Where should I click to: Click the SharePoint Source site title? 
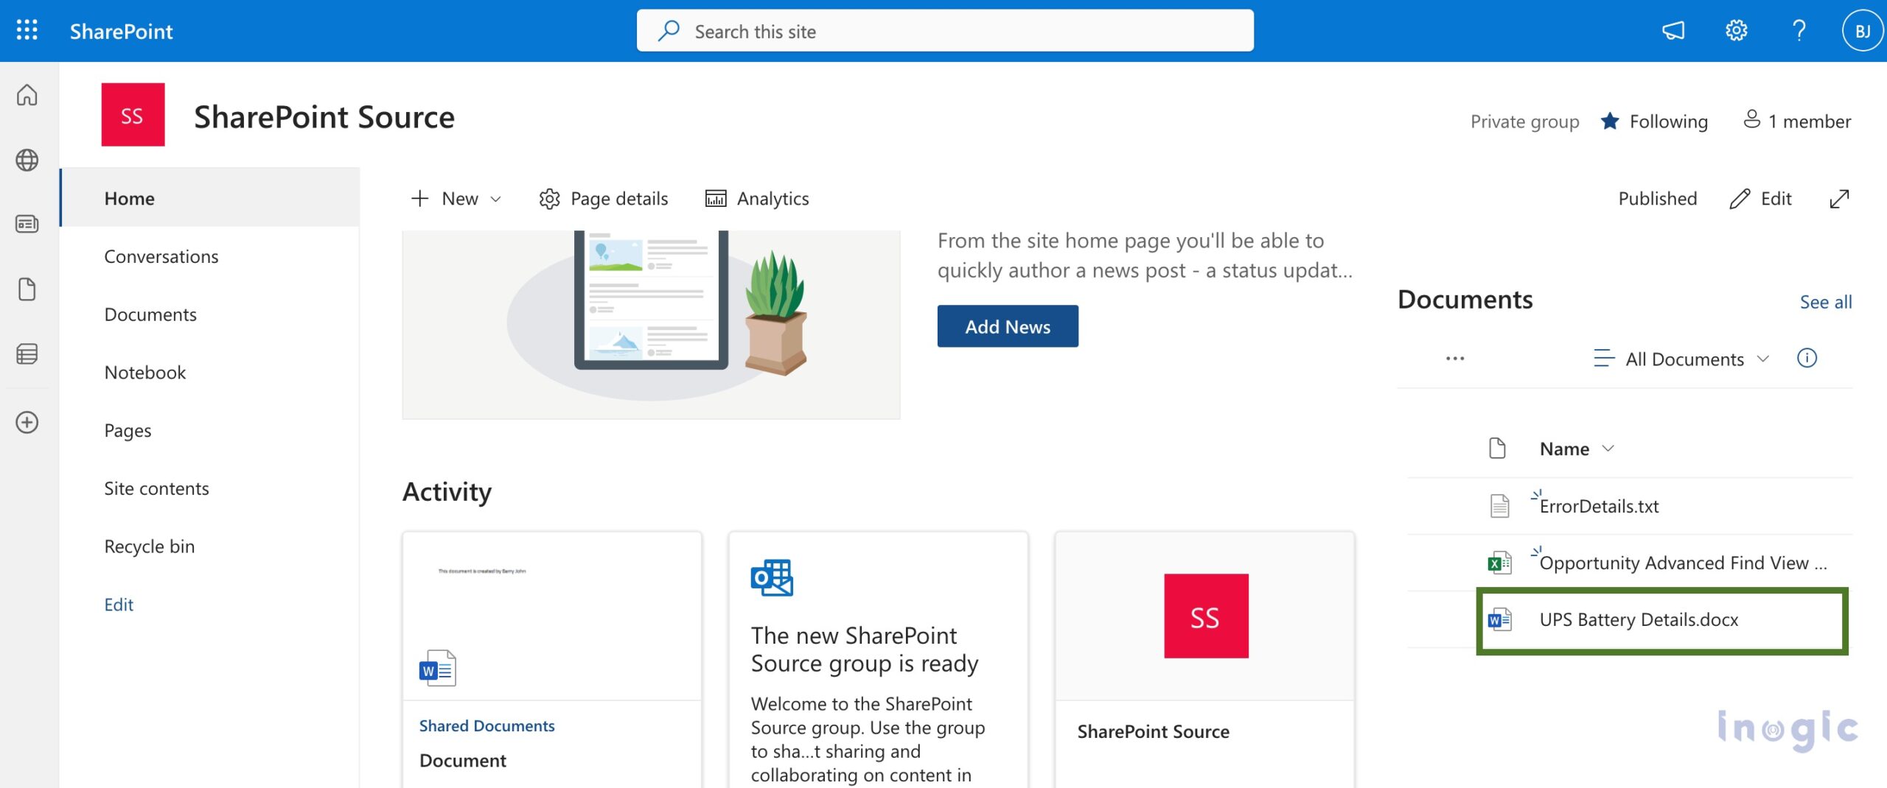(324, 117)
